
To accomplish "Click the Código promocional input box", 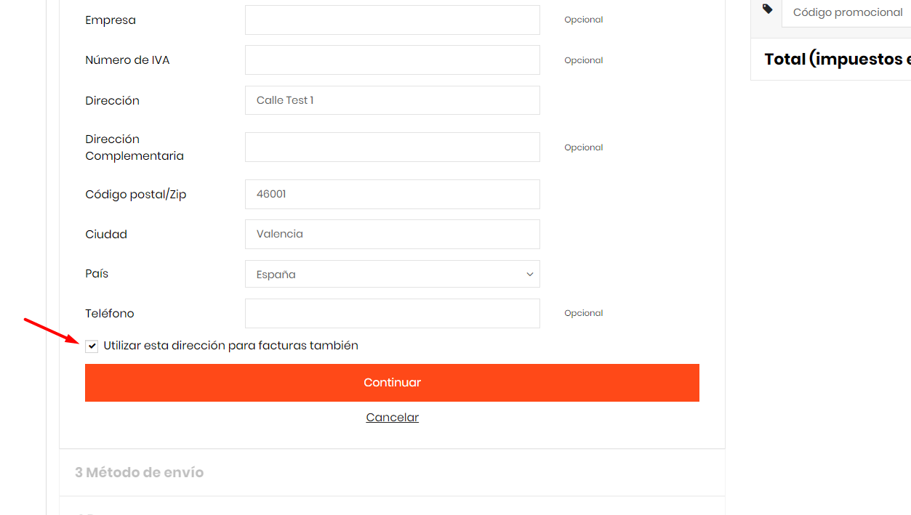I will coord(848,13).
